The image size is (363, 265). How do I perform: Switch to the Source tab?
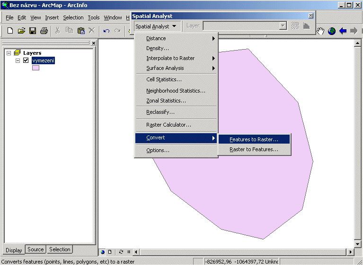coord(35,249)
